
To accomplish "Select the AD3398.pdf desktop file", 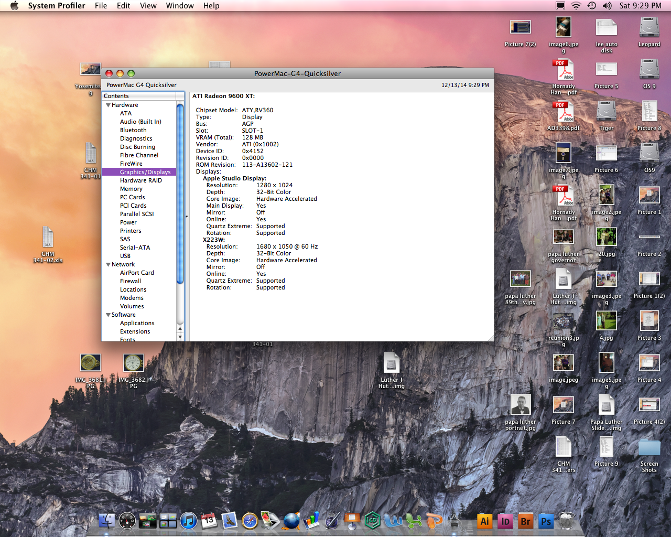I will click(x=564, y=111).
